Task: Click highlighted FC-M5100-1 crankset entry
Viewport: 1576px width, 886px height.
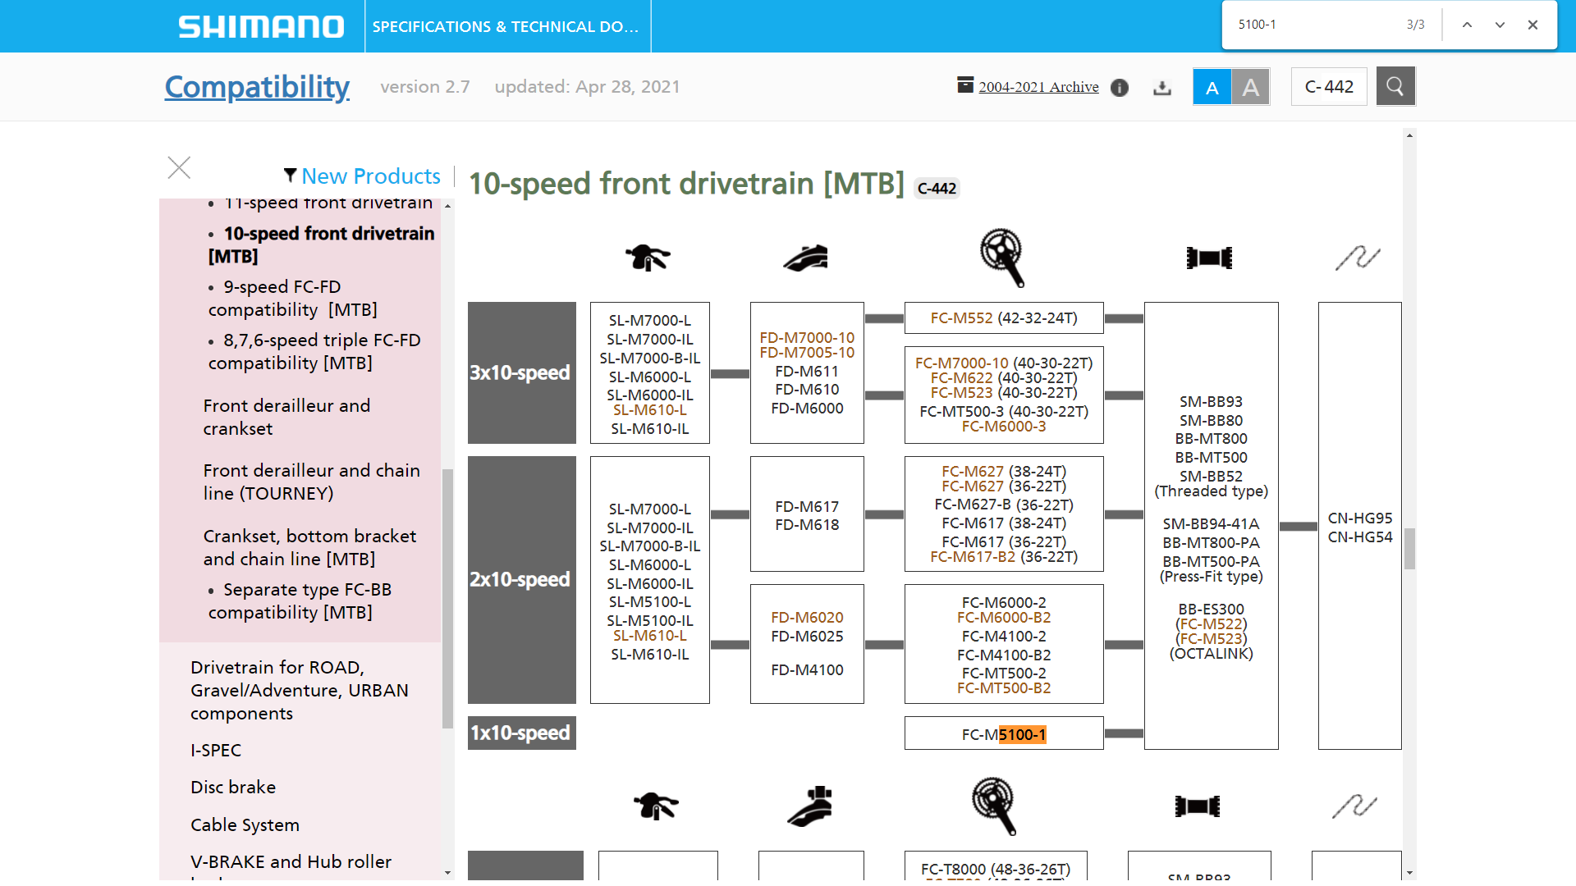Action: point(1004,734)
